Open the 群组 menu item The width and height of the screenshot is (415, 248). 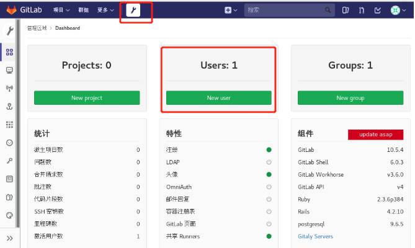click(x=83, y=10)
